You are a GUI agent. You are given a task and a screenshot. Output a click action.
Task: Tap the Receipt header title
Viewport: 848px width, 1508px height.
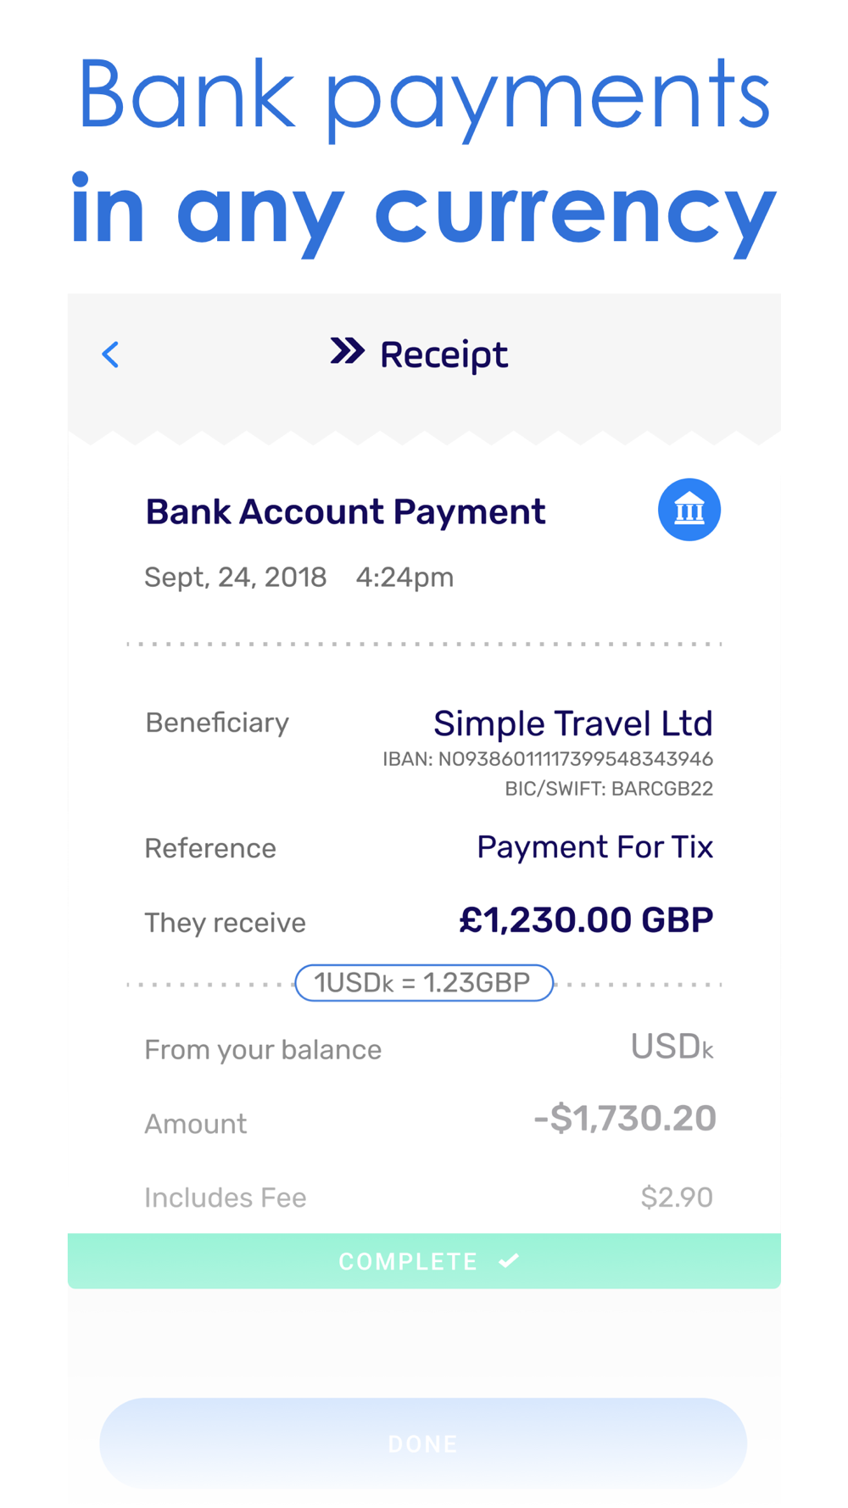pos(444,355)
